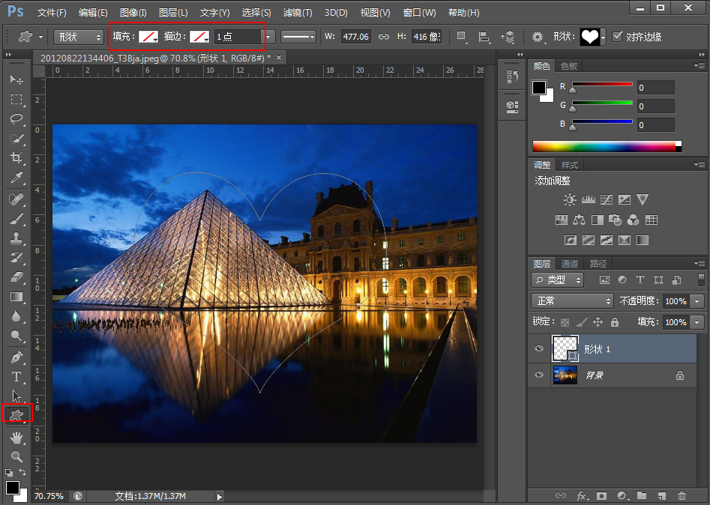Uncheck the 对齐边缘 checkbox
This screenshot has height=505, width=710.
tap(618, 37)
